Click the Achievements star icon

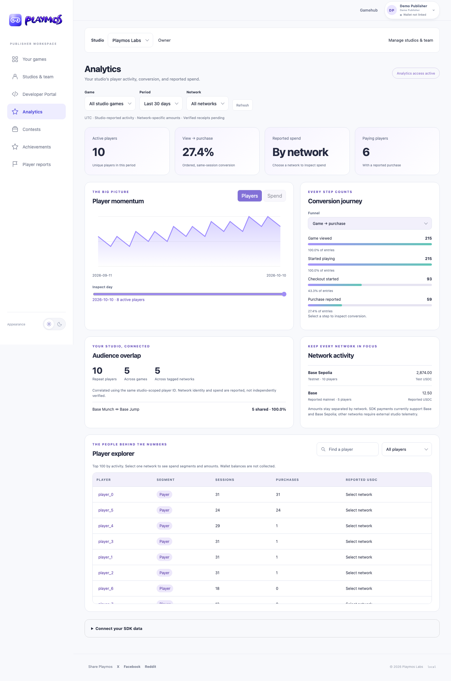tap(15, 147)
